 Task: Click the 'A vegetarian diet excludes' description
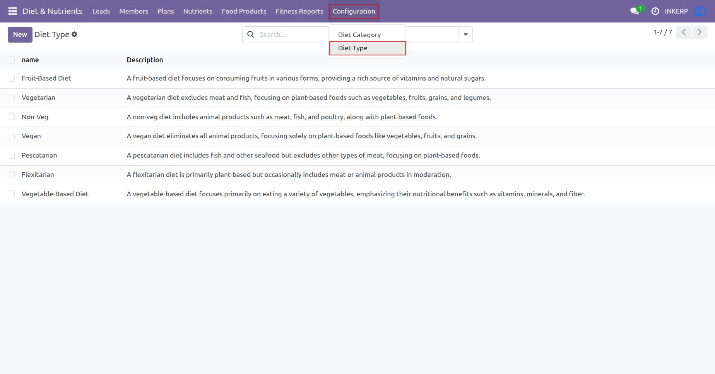click(309, 98)
